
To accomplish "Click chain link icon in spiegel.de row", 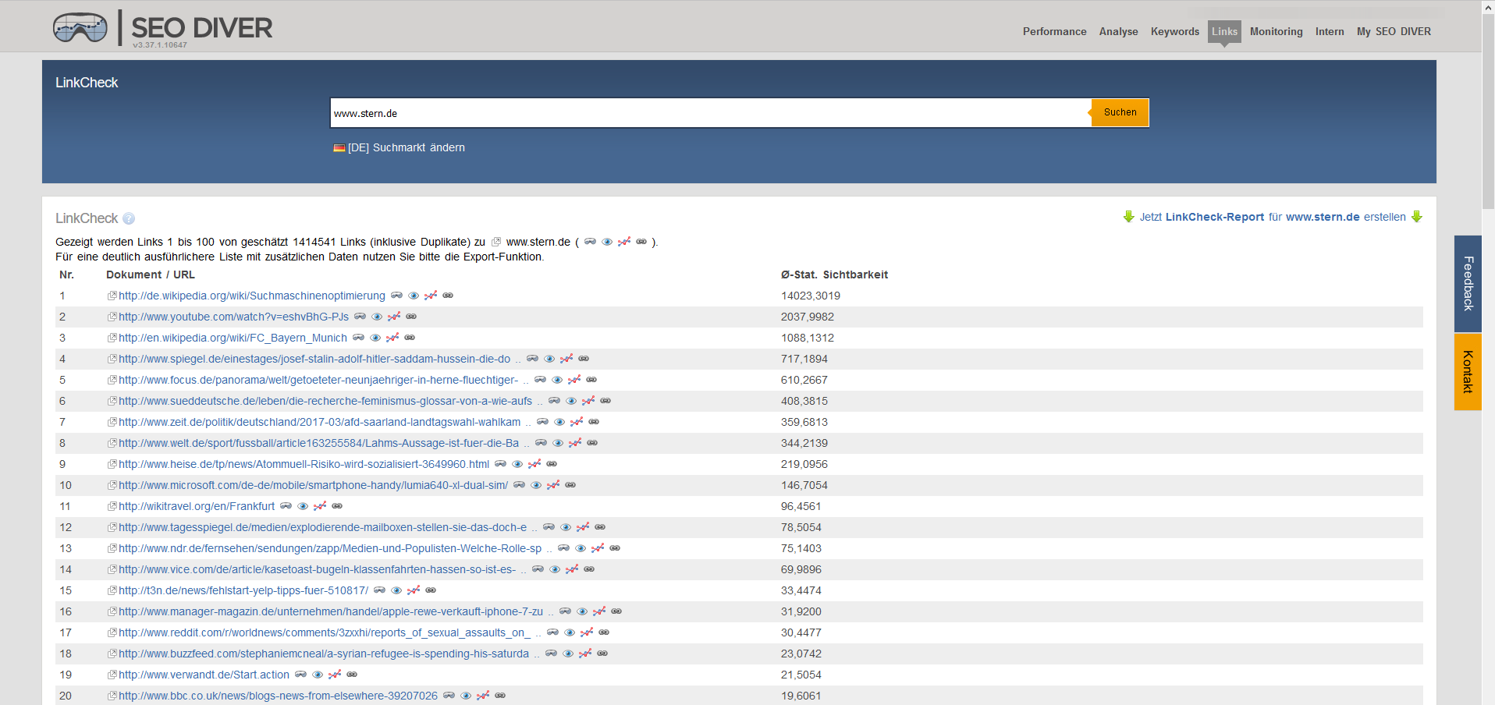I will point(584,359).
